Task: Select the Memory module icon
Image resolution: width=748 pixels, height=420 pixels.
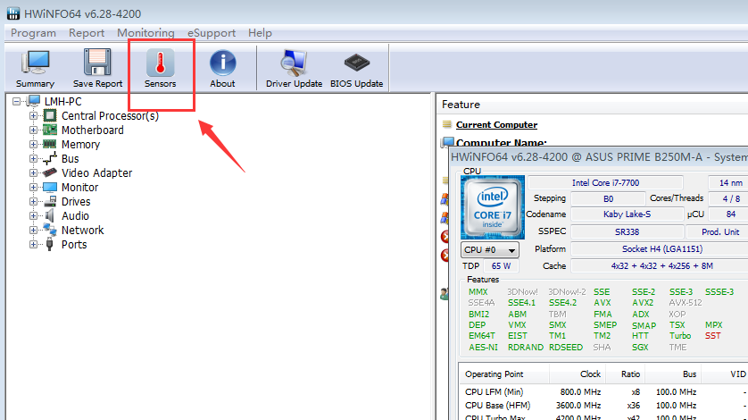Action: pyautogui.click(x=50, y=144)
